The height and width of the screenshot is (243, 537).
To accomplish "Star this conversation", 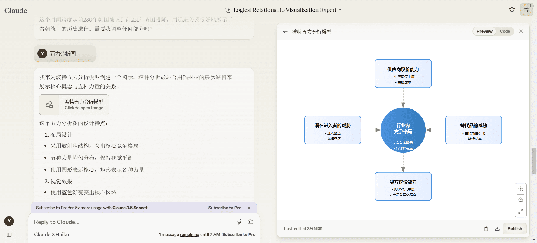I will (x=512, y=10).
